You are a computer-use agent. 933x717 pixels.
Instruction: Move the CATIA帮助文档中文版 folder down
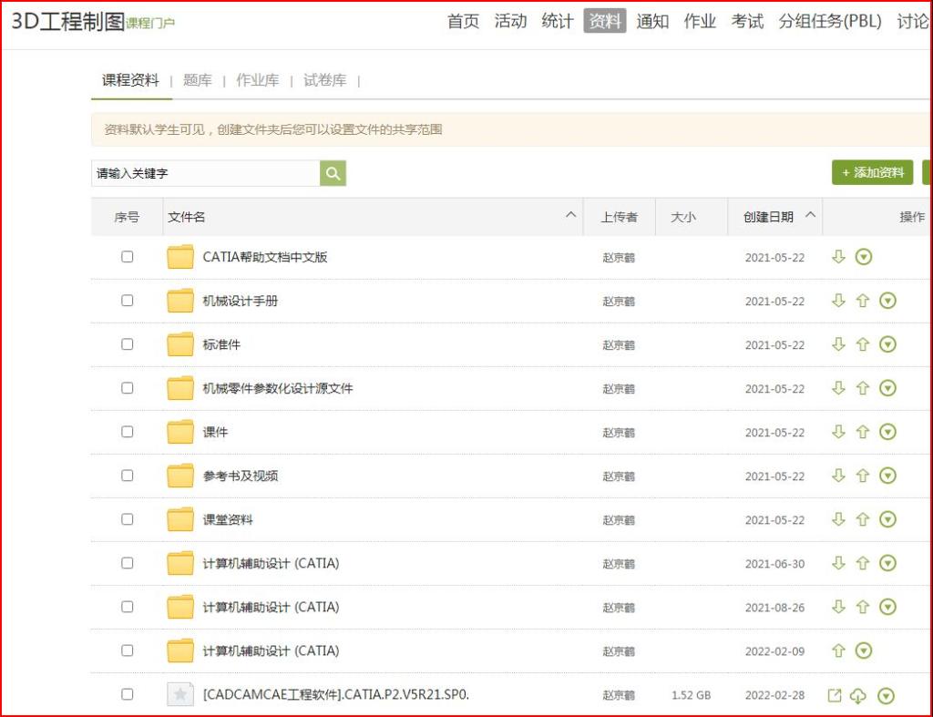(x=839, y=257)
